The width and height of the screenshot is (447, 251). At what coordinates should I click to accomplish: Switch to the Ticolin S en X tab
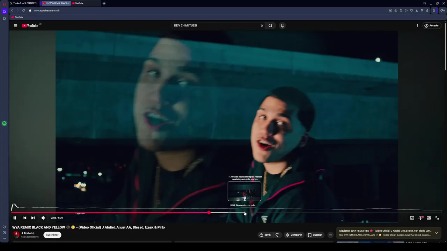(x=23, y=3)
